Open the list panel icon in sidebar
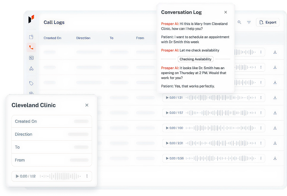Viewport: 287px width, 196px height. (x=31, y=58)
